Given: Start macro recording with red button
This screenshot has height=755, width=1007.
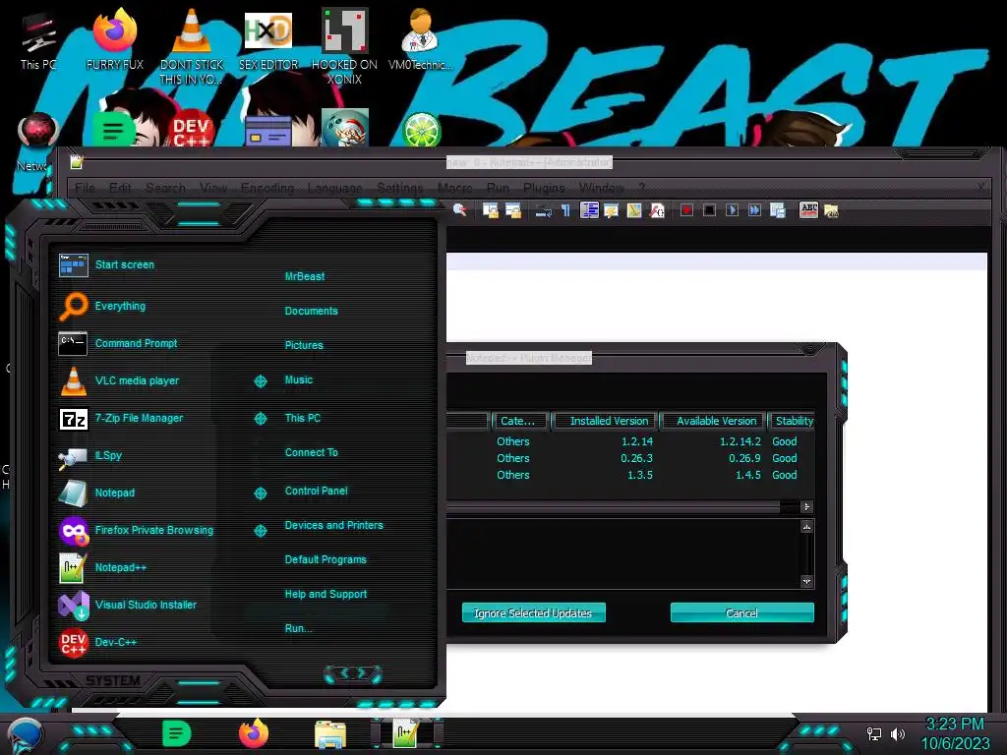Looking at the screenshot, I should coord(686,210).
